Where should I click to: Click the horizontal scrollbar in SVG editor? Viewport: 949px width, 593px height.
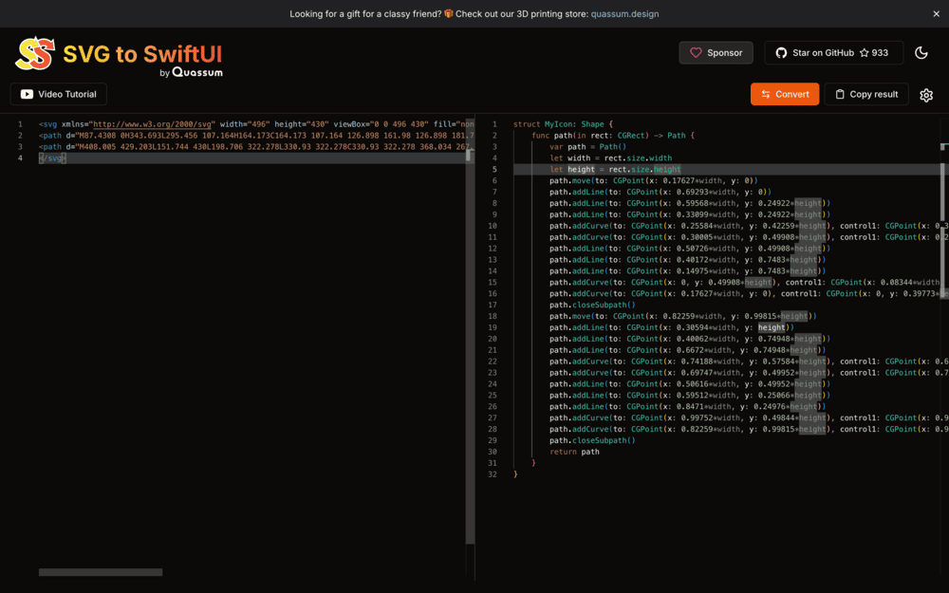[x=101, y=572]
